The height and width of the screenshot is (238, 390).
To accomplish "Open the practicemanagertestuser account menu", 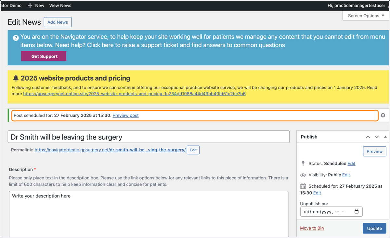I will pyautogui.click(x=357, y=6).
